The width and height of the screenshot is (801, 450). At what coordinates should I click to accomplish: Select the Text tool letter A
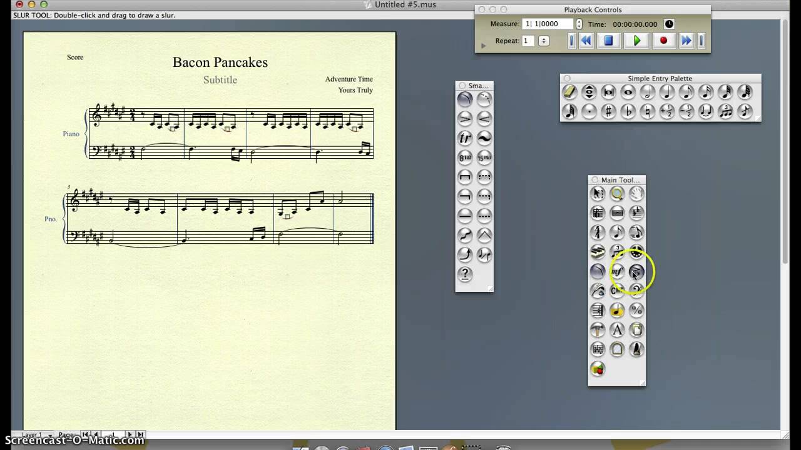(617, 329)
